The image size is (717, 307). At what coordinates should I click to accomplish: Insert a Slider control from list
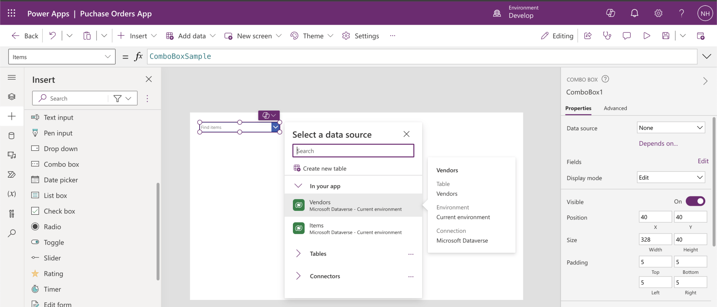click(x=52, y=258)
